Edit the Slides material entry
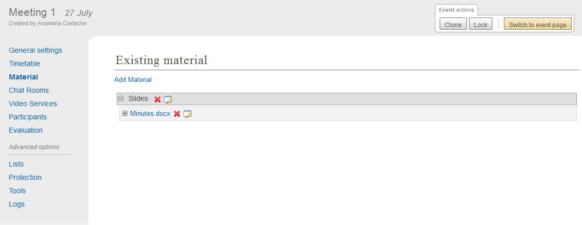 pyautogui.click(x=168, y=99)
